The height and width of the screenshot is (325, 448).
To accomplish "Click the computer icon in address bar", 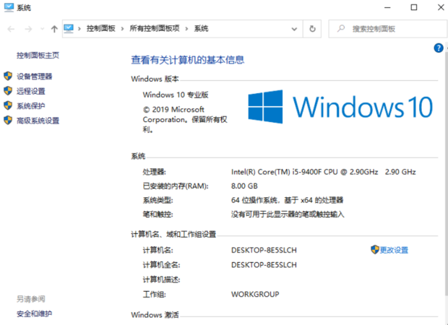I will [69, 29].
